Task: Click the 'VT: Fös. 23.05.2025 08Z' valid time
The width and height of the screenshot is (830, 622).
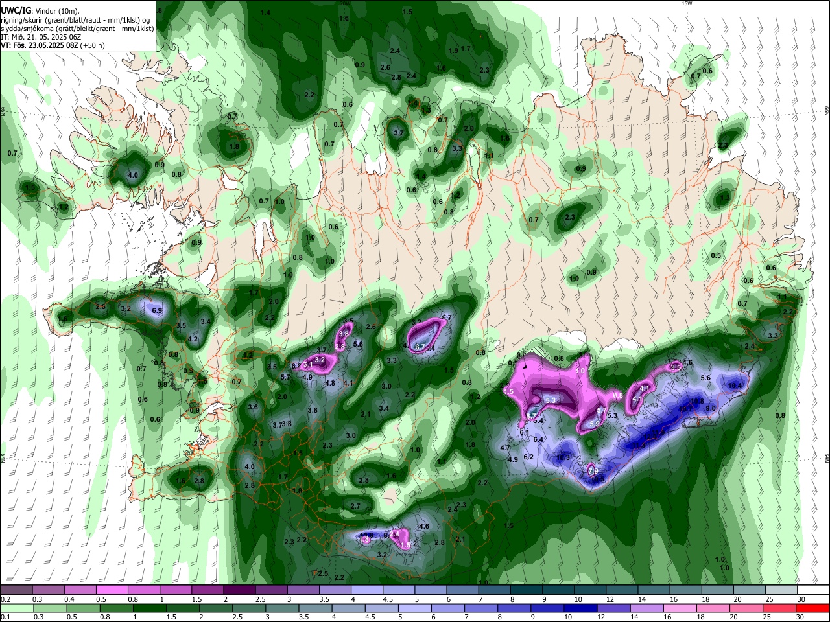Action: [40, 45]
